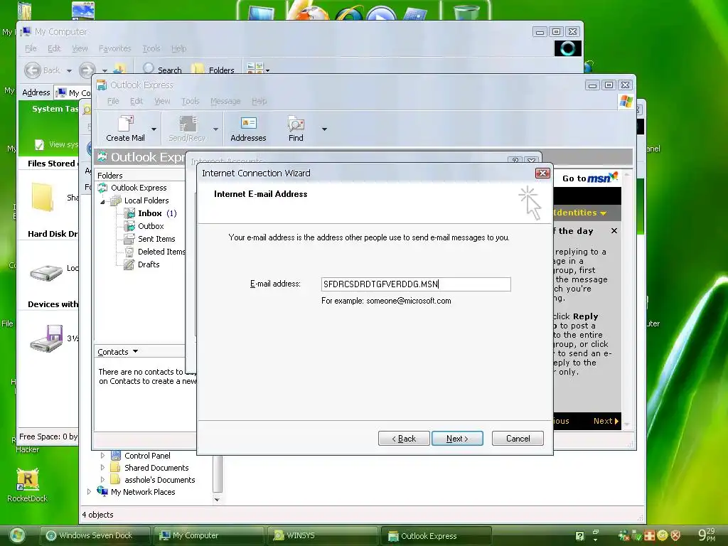Switch to WINSYS taskbar button
The image size is (728, 546).
pyautogui.click(x=322, y=535)
